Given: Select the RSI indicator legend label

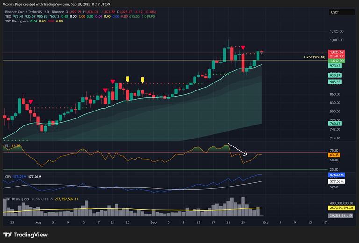Looking at the screenshot, I should (x=7, y=146).
